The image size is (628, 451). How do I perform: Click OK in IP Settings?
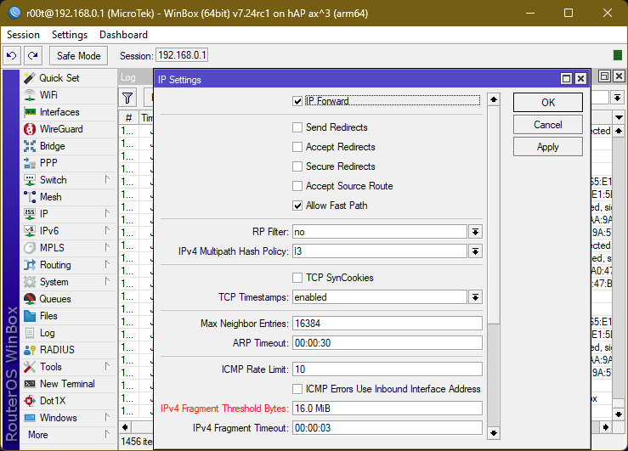click(548, 103)
